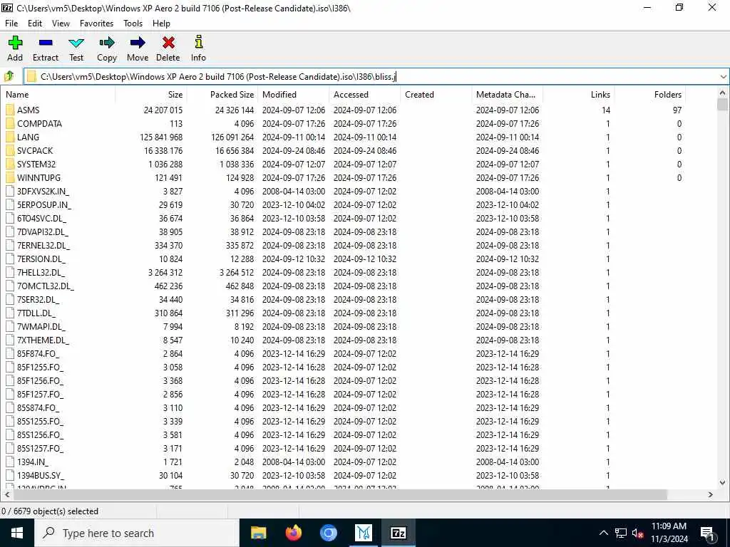Select the WINNTUPG folder icon
730x547 pixels.
click(x=10, y=177)
